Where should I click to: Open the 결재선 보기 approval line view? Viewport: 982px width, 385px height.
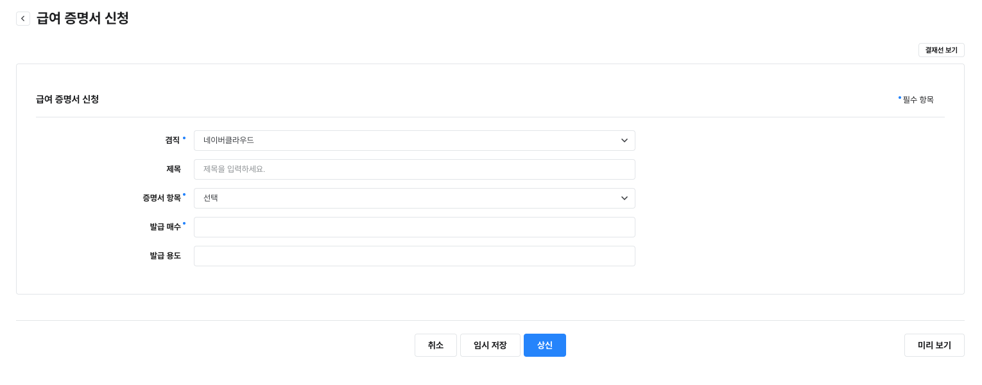[941, 50]
